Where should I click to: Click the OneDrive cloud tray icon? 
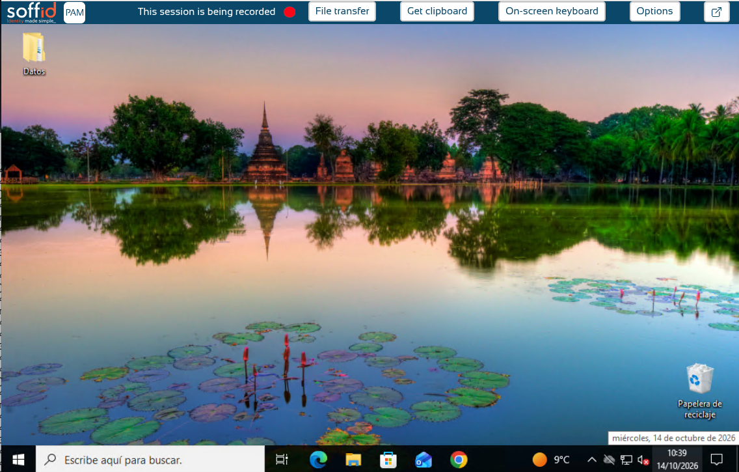click(609, 459)
